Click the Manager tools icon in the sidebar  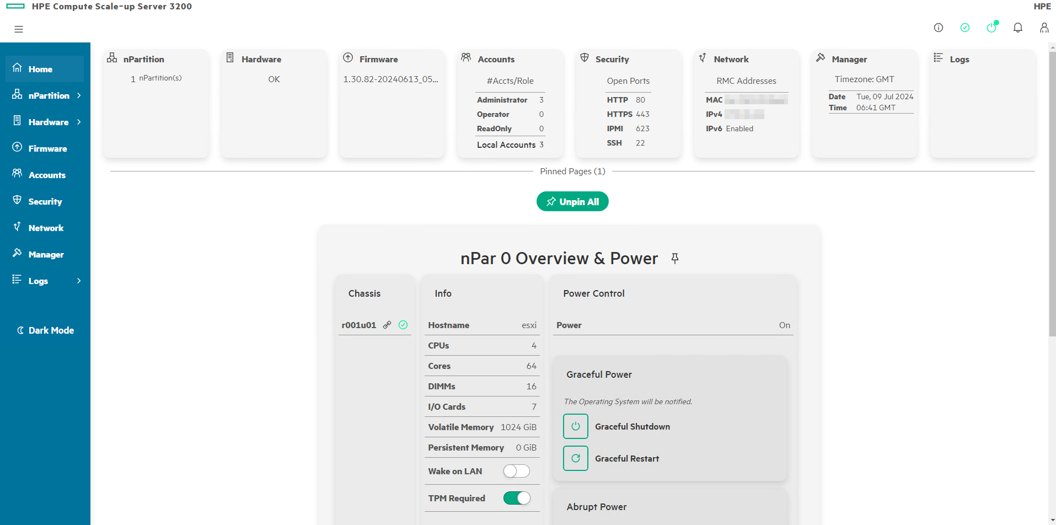pyautogui.click(x=17, y=253)
